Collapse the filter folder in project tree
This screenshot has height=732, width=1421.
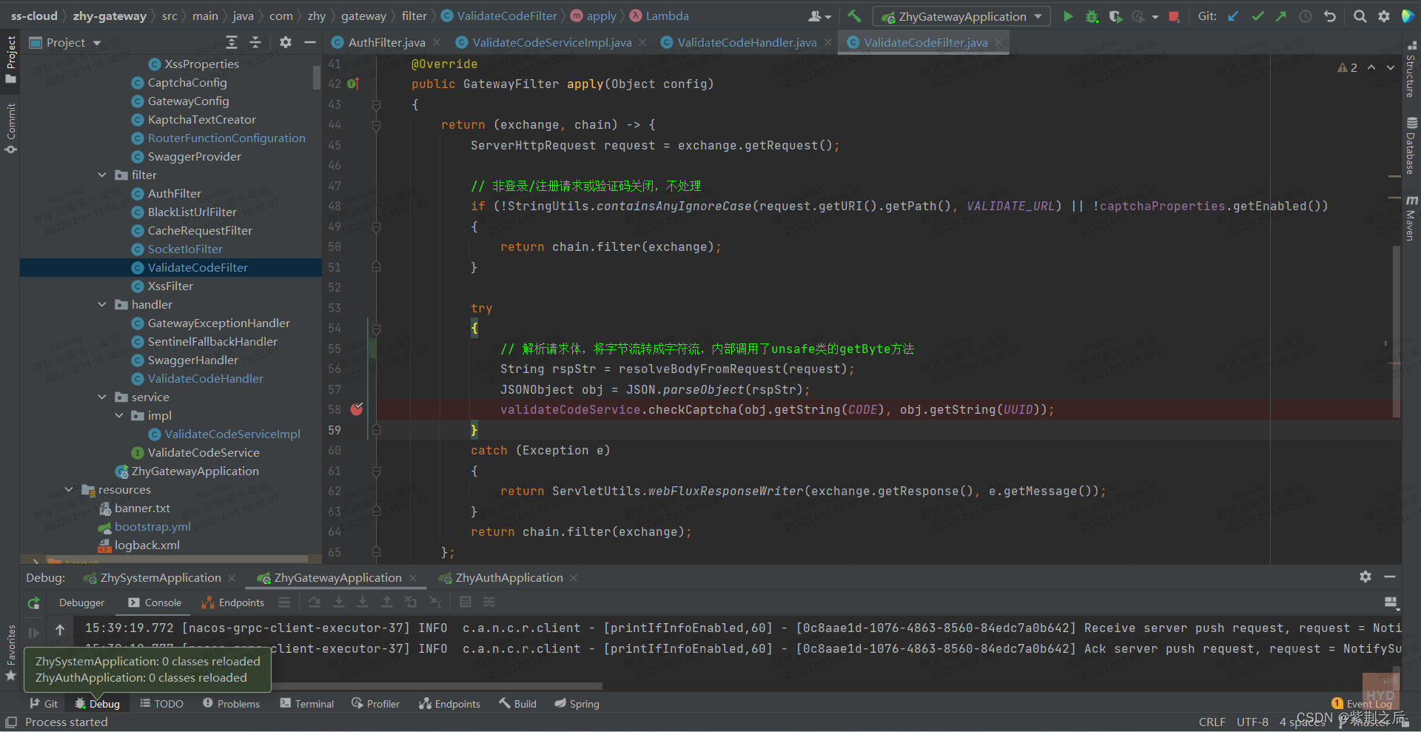click(102, 175)
